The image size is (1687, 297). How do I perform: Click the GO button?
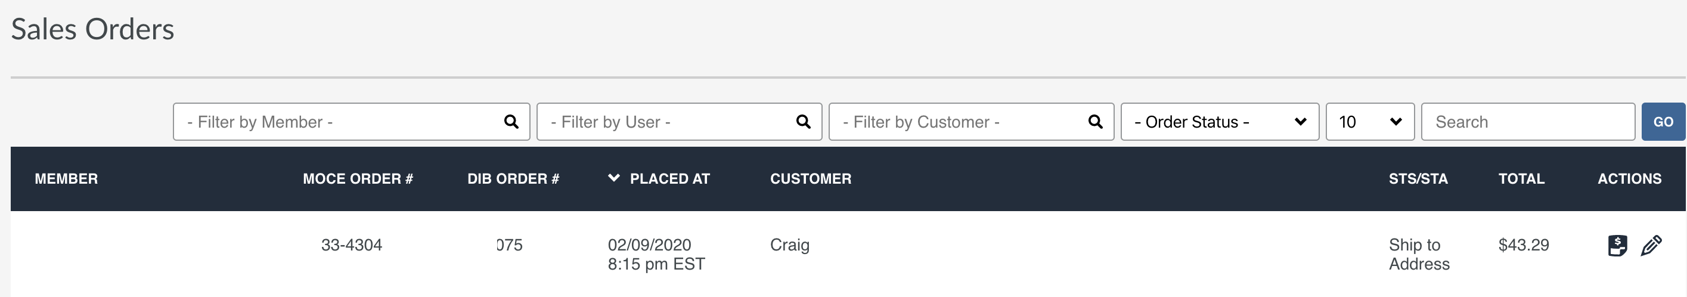click(x=1663, y=121)
